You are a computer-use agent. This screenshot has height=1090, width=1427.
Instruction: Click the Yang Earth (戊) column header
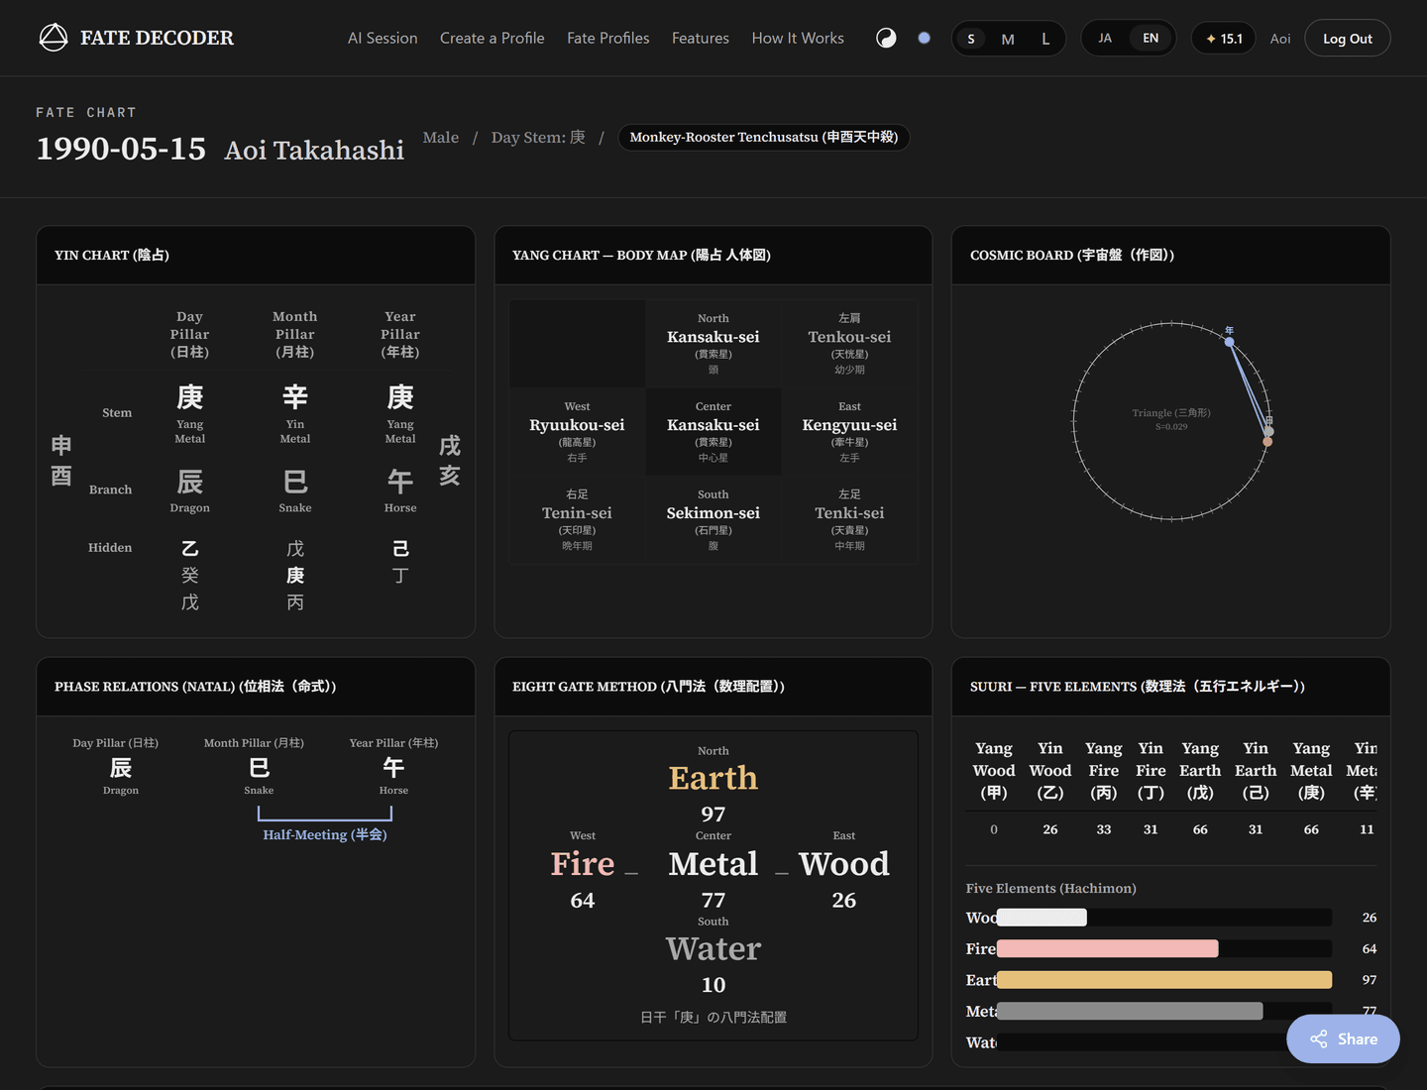point(1200,771)
